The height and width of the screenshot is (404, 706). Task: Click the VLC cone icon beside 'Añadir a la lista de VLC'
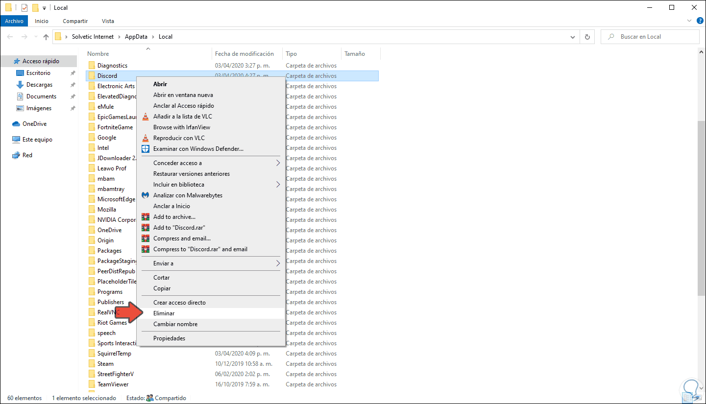pos(145,117)
